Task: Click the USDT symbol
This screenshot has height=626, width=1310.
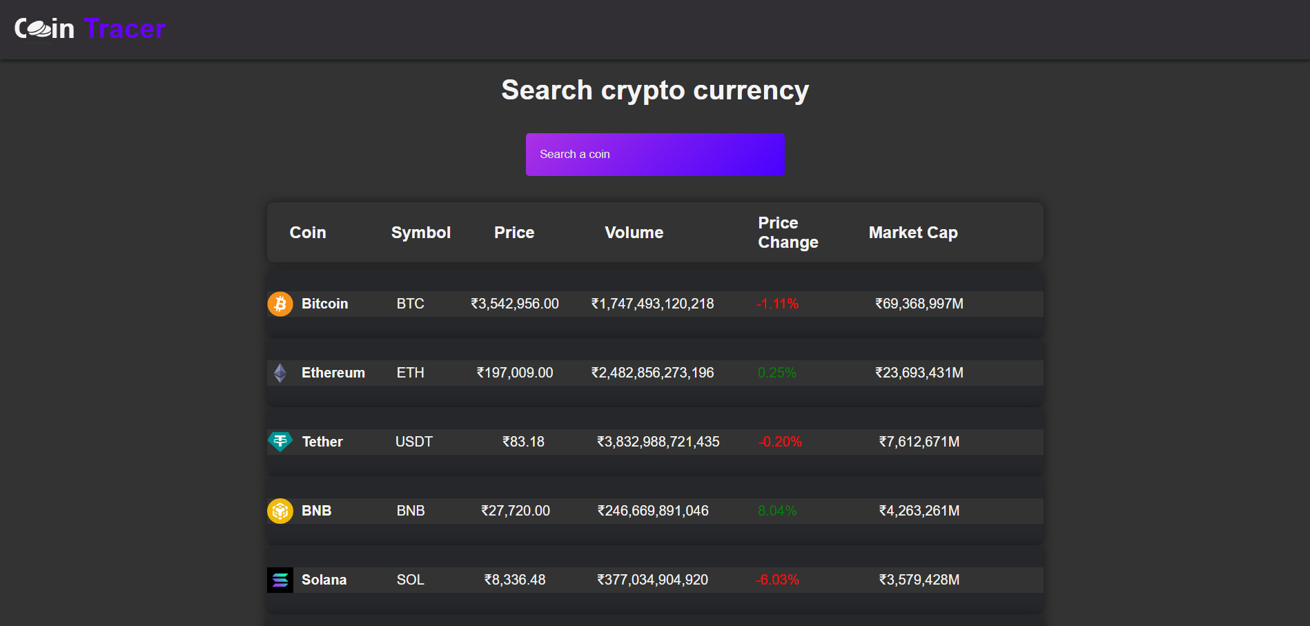Action: pyautogui.click(x=414, y=442)
